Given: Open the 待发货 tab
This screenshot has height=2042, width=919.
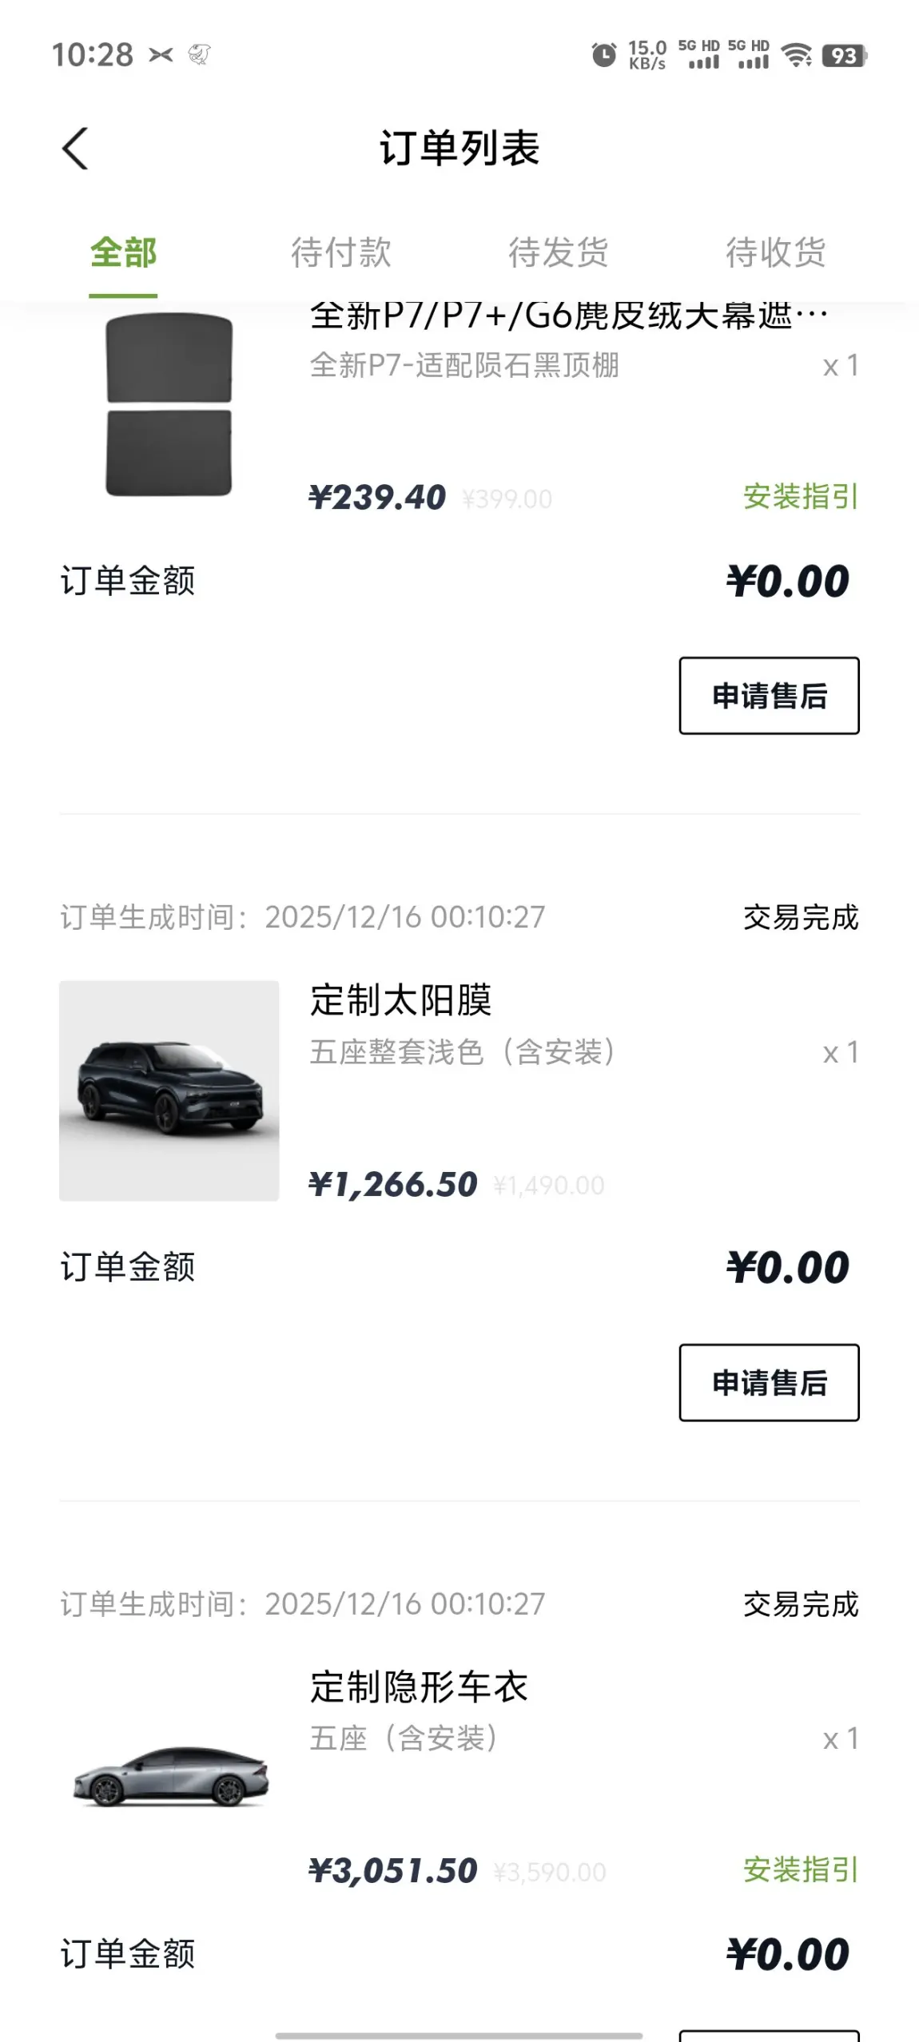Looking at the screenshot, I should pyautogui.click(x=559, y=253).
